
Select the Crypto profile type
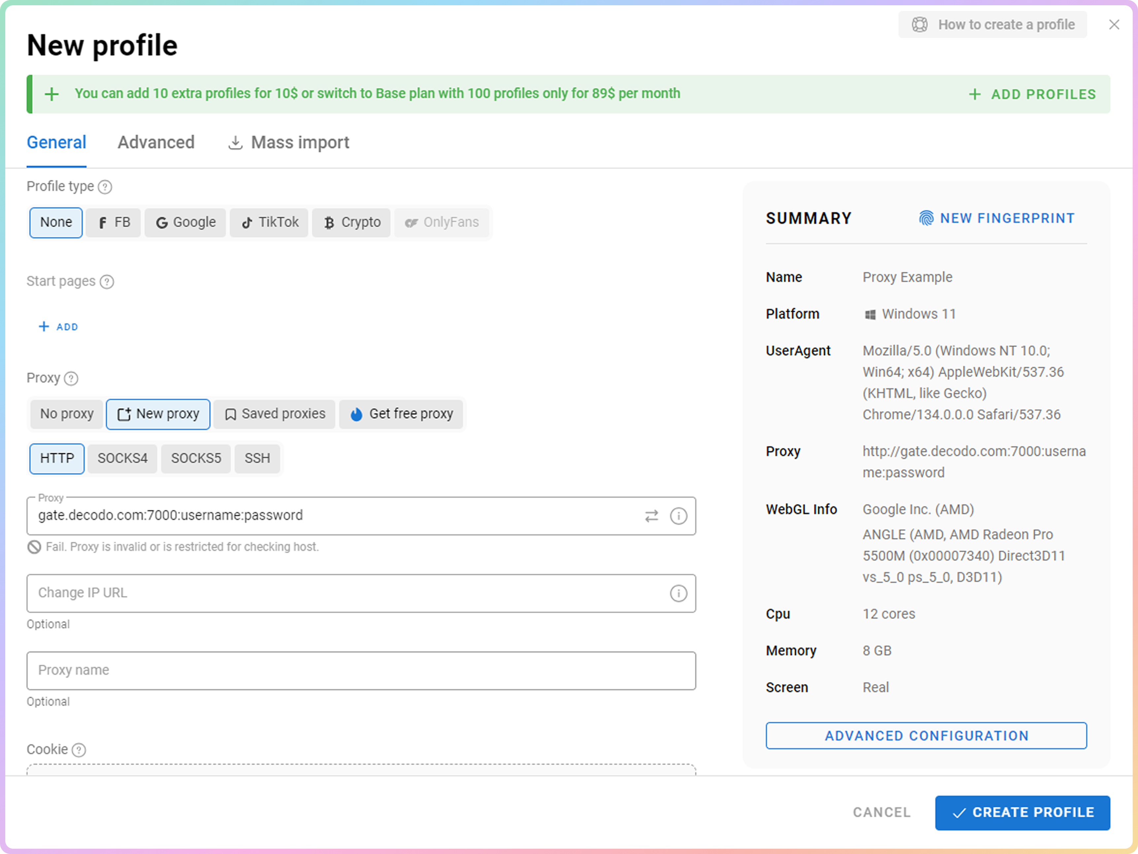click(x=352, y=222)
